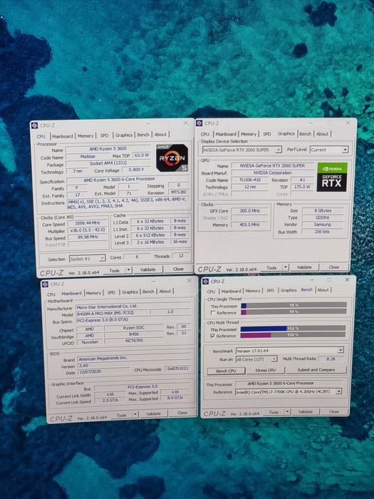Click the Close button in the Motherboard window
Viewport: 374px width, 499px height.
coord(182,413)
